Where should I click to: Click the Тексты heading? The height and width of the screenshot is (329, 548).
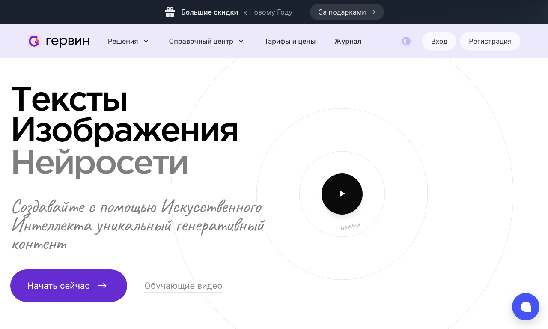69,99
